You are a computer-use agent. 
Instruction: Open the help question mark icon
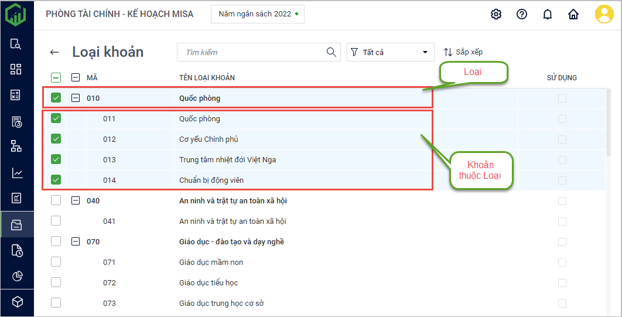click(522, 14)
